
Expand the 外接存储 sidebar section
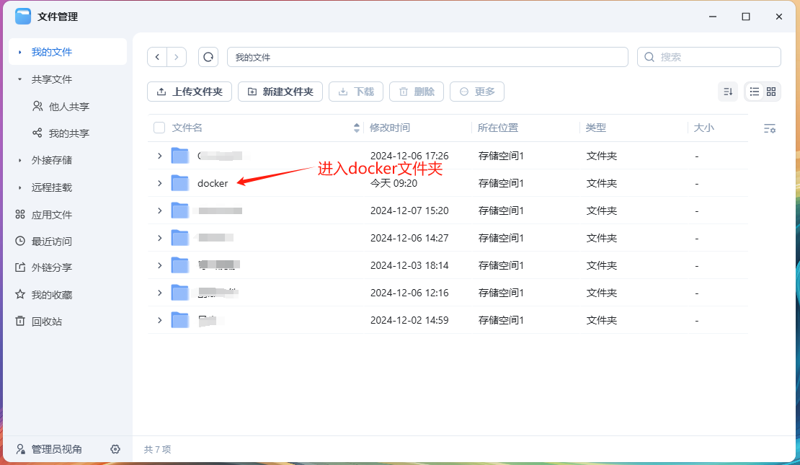click(20, 160)
